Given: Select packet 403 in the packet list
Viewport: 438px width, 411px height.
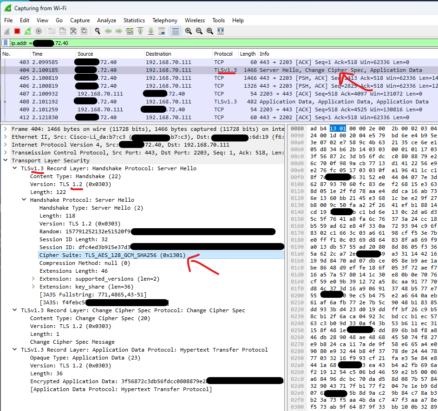Looking at the screenshot, I should click(x=219, y=62).
